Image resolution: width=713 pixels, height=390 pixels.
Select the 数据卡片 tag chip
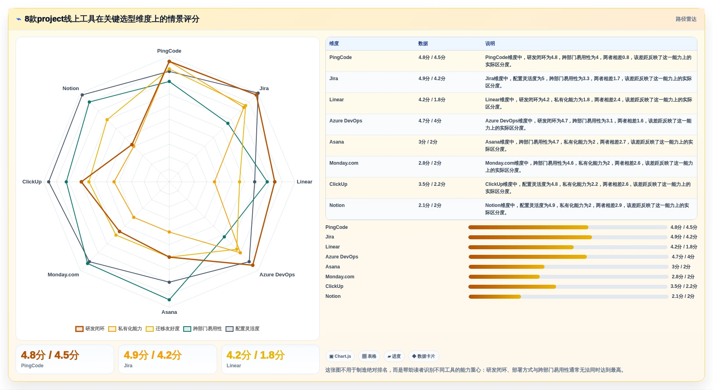tap(424, 356)
